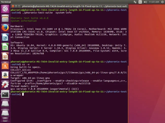This screenshot has width=165, height=123.
Task: Click the terminal cursor block at prompt
Action: pos(23,94)
